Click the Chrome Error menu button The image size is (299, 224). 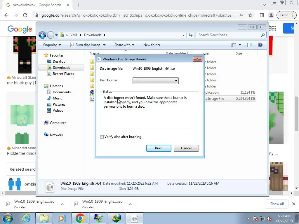[x=286, y=15]
